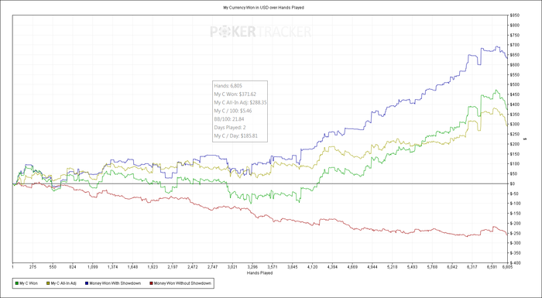
Task: Click the 3,571 tick on the hands axis
Action: click(273, 267)
